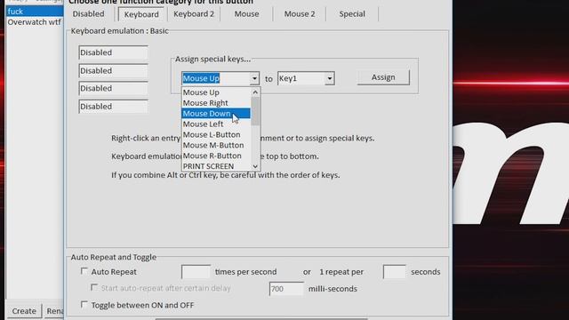Select PRINT SCREEN in the dropdown list

pos(216,166)
